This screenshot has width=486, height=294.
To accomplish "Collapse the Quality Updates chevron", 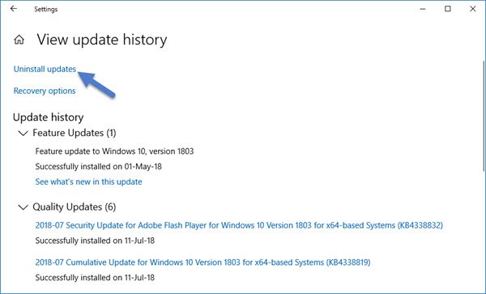I will click(x=23, y=207).
